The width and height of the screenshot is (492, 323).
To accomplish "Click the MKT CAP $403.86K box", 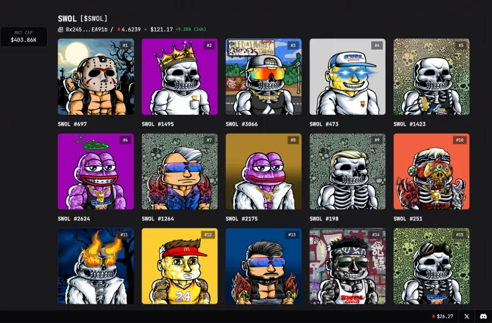I will click(x=23, y=37).
